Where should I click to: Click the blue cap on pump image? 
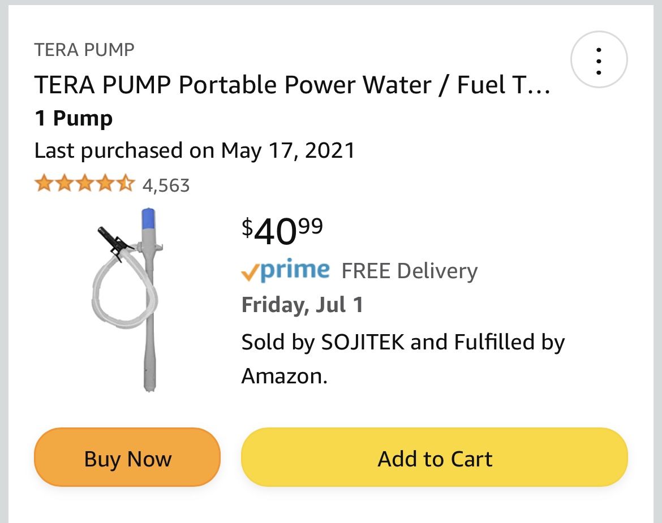148,218
